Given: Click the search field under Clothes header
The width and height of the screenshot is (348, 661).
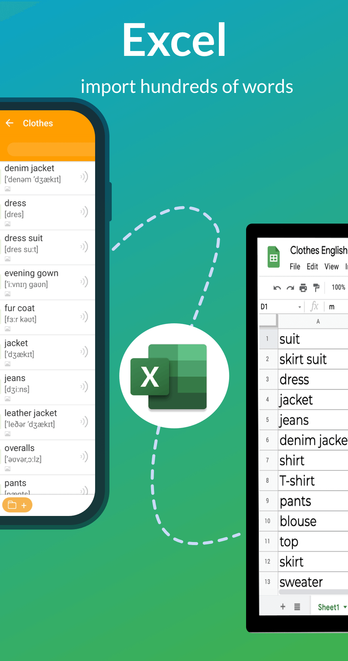Looking at the screenshot, I should click(x=51, y=149).
